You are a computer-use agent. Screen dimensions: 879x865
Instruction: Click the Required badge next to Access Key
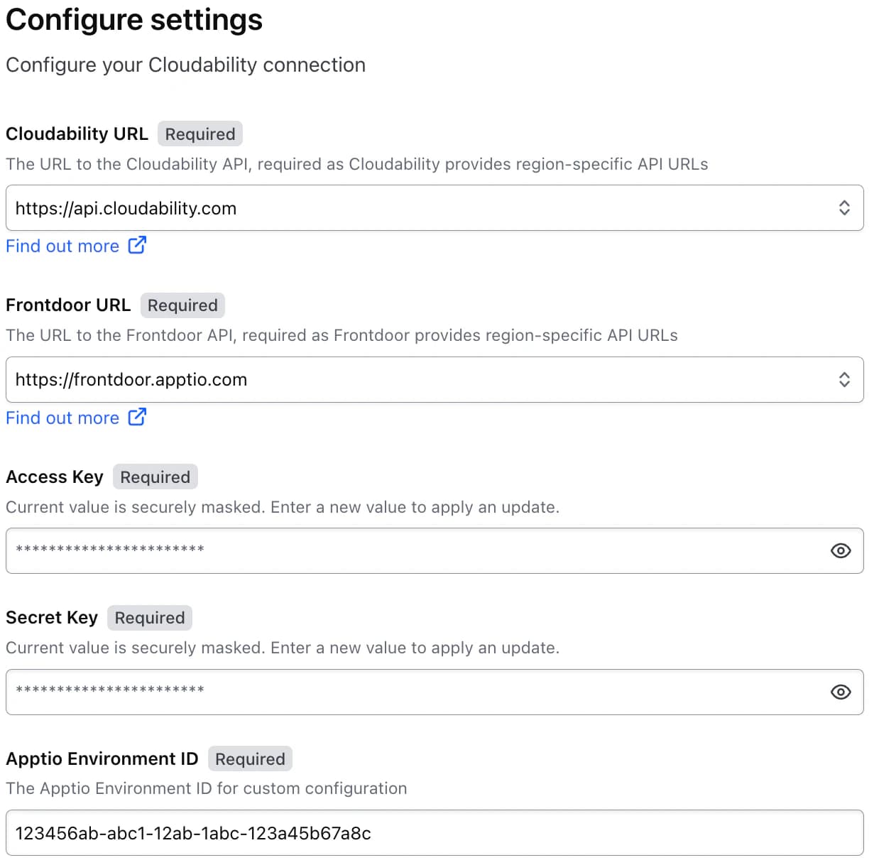(155, 477)
